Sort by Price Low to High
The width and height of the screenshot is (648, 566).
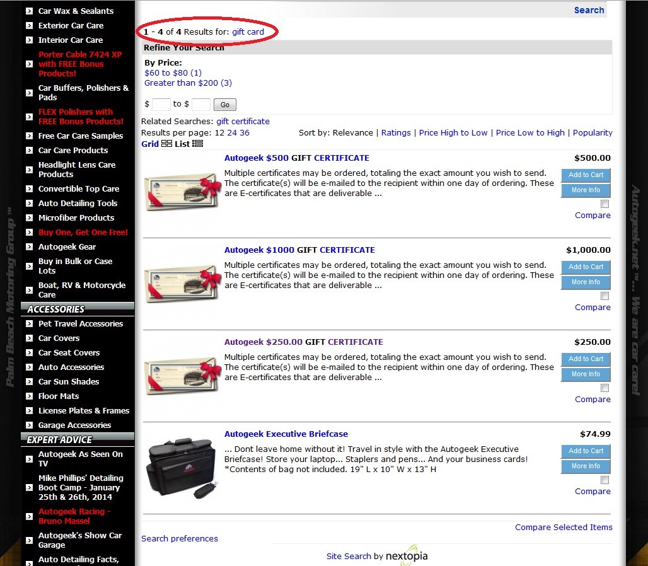pyautogui.click(x=530, y=133)
